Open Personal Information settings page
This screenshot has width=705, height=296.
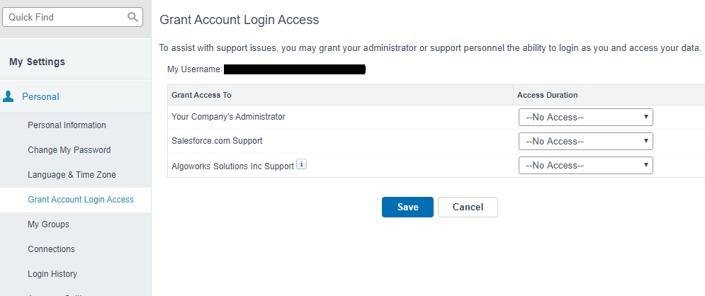67,125
